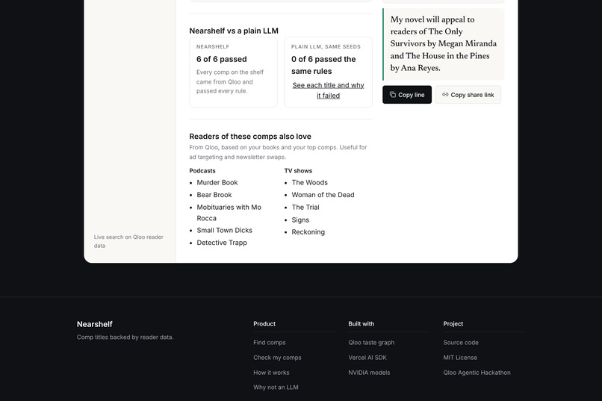Screen dimensions: 602x401
Task: Click 0 of 6 passed the same rules
Action: click(x=323, y=65)
